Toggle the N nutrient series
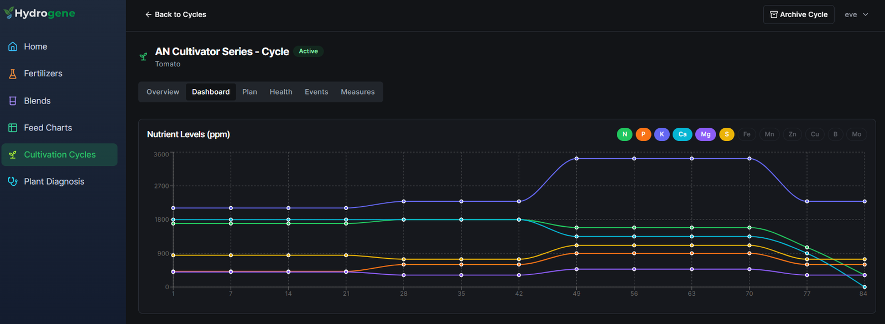 pos(624,134)
